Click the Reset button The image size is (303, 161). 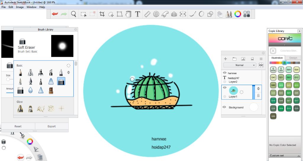(x=18, y=126)
